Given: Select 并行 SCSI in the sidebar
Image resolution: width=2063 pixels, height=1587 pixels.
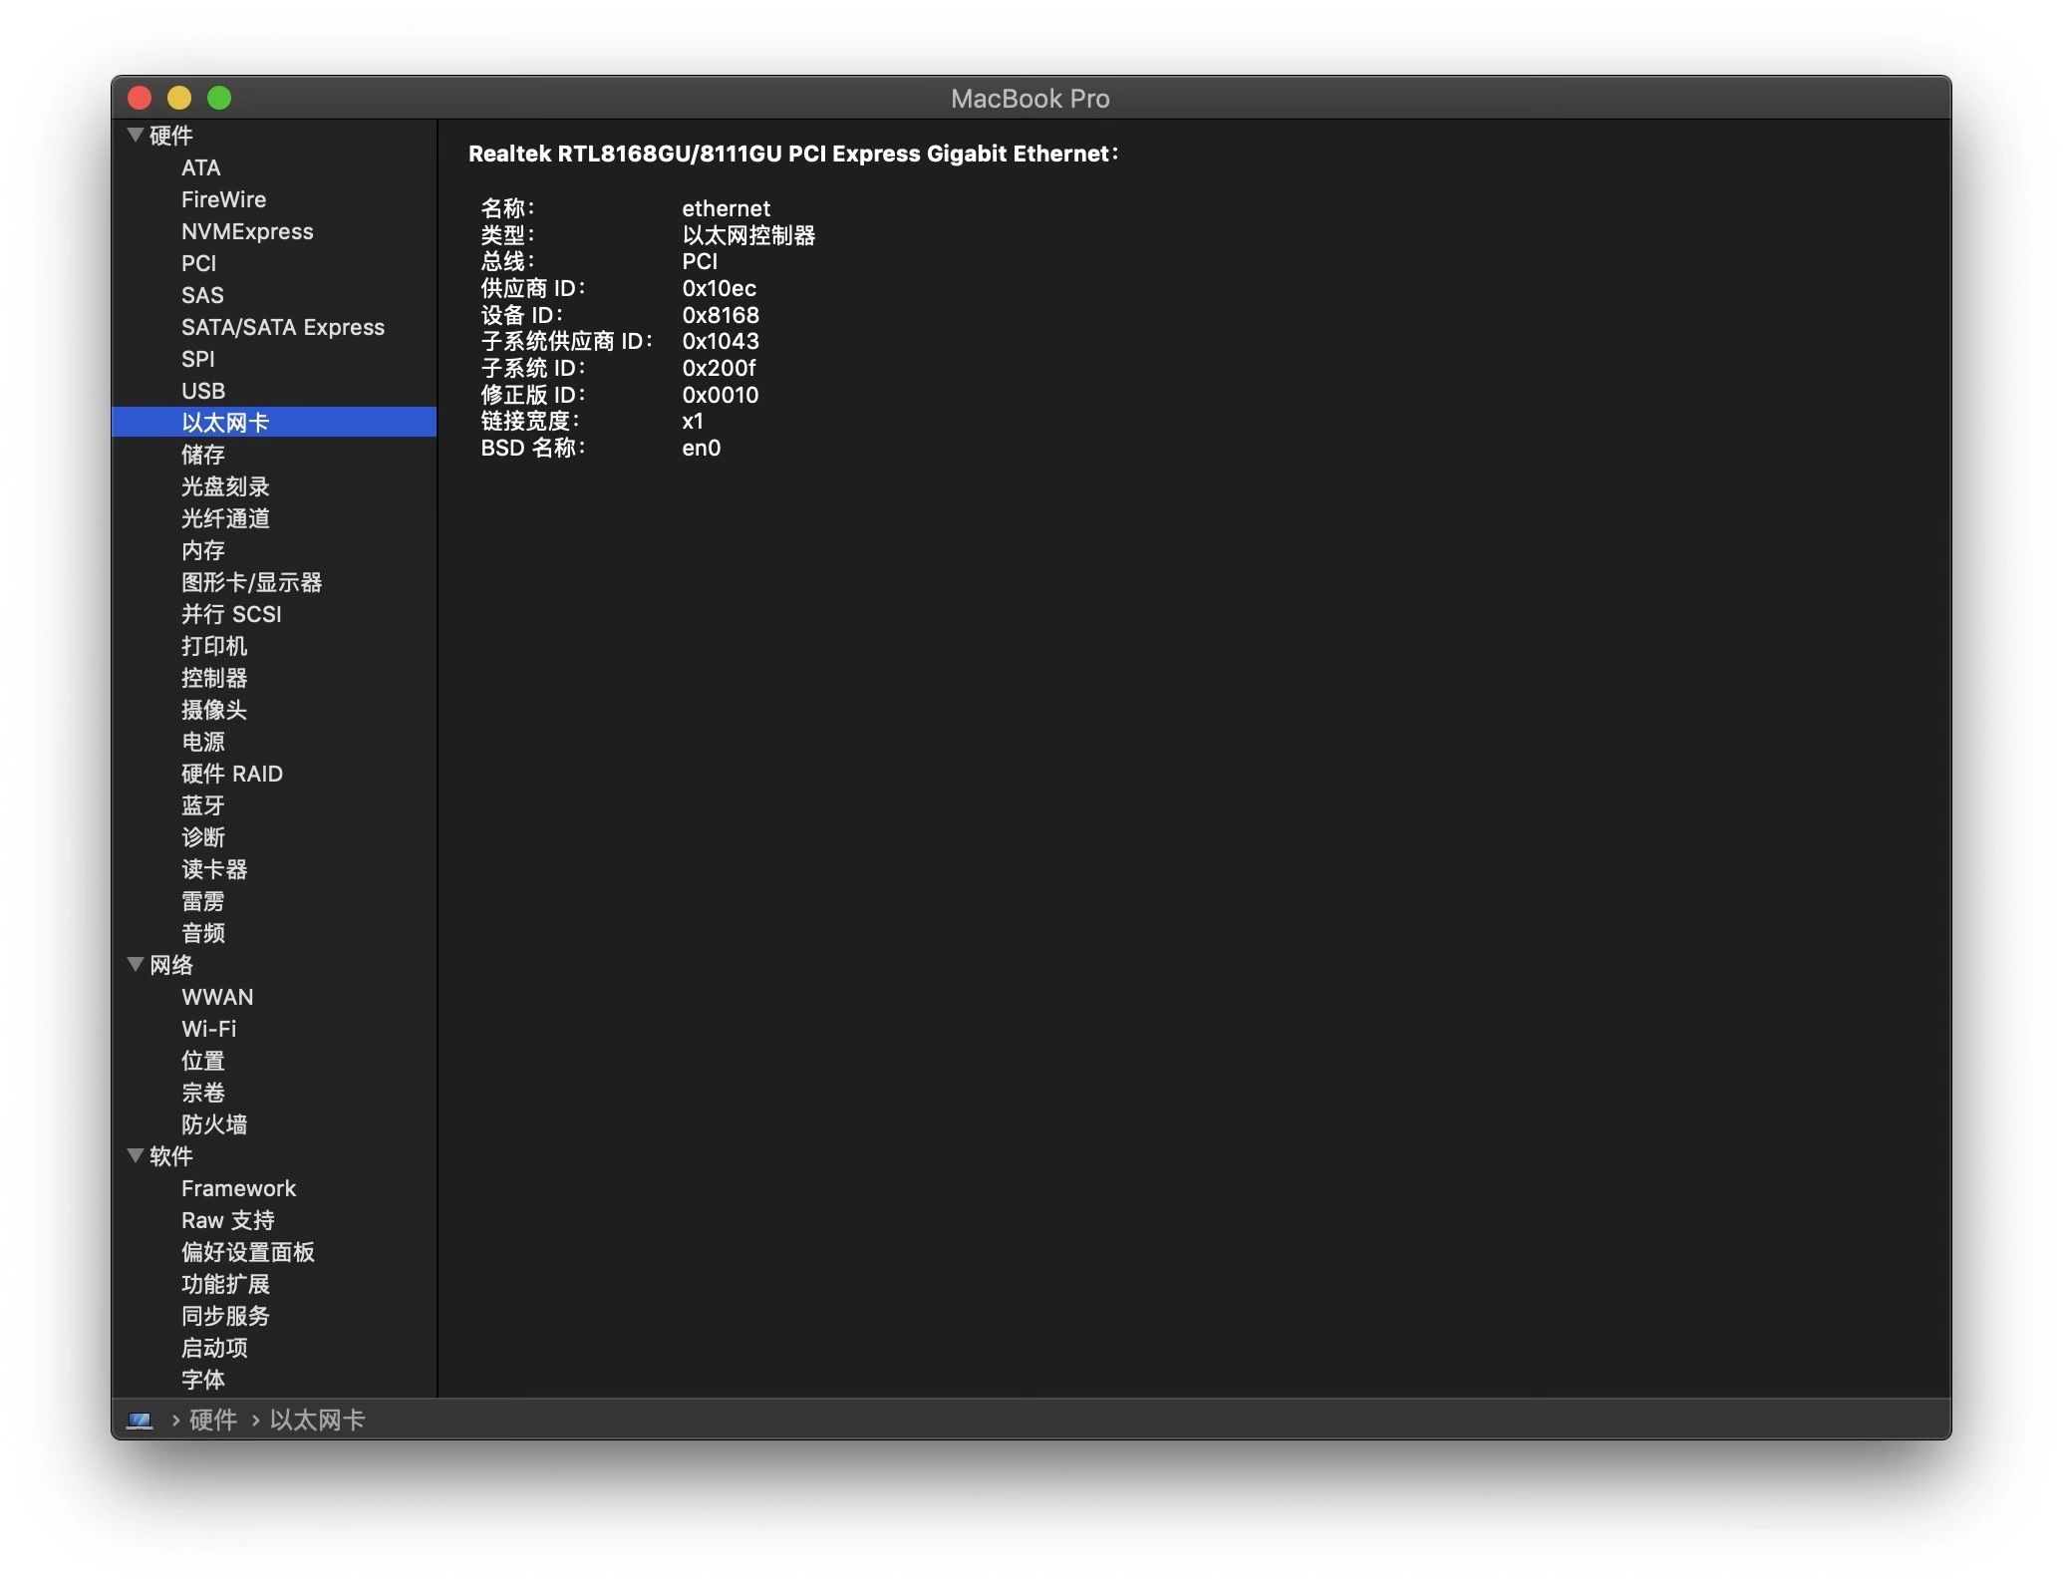Looking at the screenshot, I should tap(231, 614).
